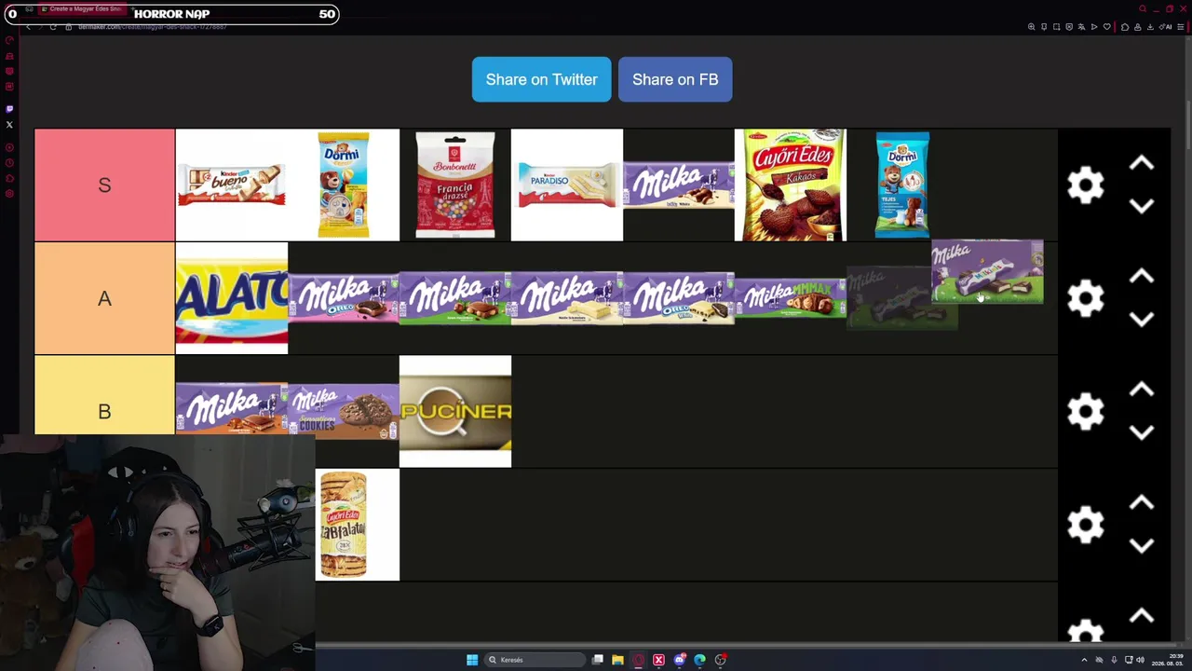Screen dimensions: 1192x671
Task: Select the Balaton bar in A tier
Action: pyautogui.click(x=232, y=298)
